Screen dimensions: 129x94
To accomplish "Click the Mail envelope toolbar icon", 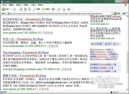I will [59, 9].
